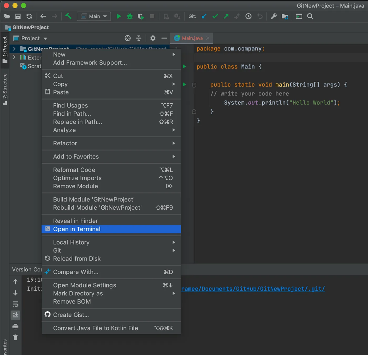Image resolution: width=368 pixels, height=355 pixels.
Task: Clear console with the trash icon
Action: point(15,337)
